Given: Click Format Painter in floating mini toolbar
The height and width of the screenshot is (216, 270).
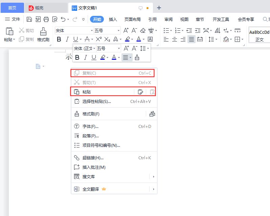Looking at the screenshot, I should tap(137, 57).
